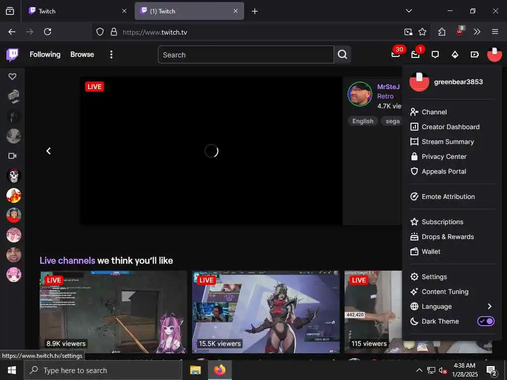Click English tag pill

pyautogui.click(x=363, y=121)
